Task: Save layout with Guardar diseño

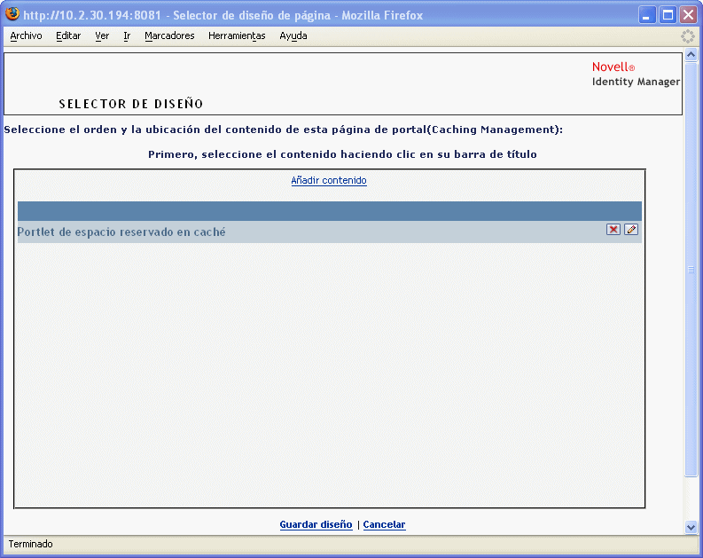Action: [316, 524]
